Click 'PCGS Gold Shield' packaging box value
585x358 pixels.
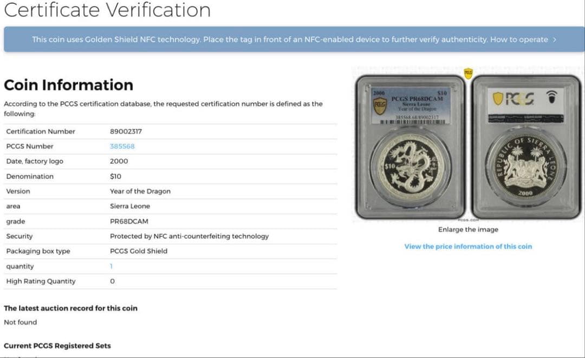click(x=139, y=251)
